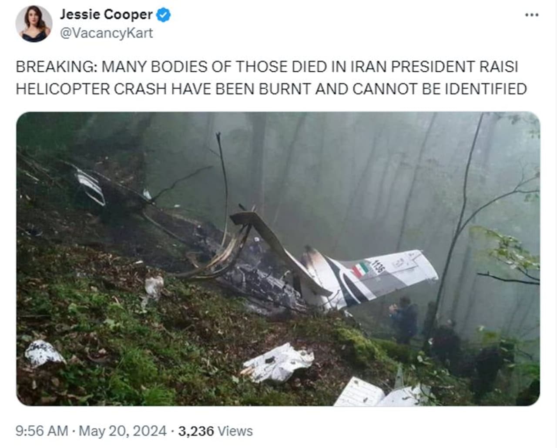Open Jessie Cooper's profile avatar
Screen dimensions: 557x448
tap(34, 24)
